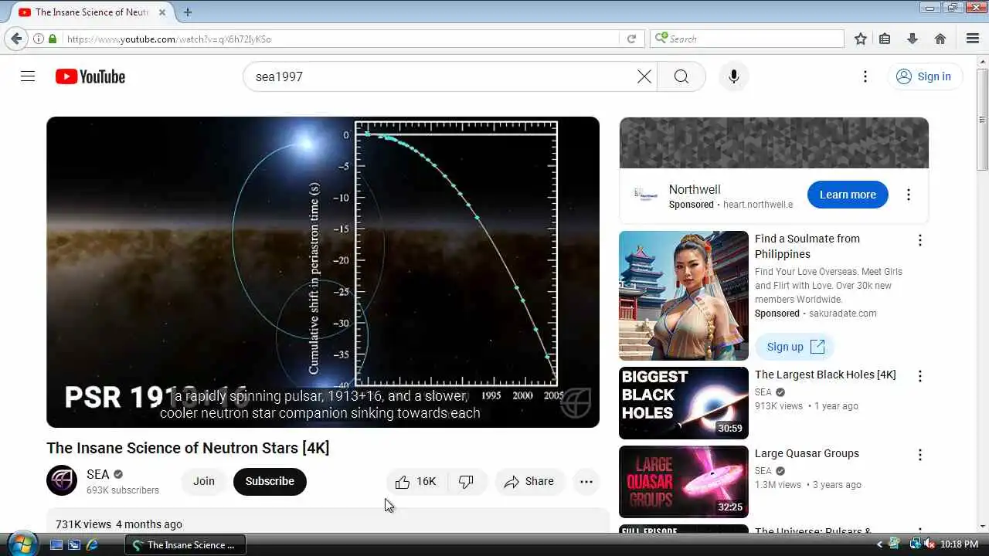Click the browser search box

(x=747, y=39)
